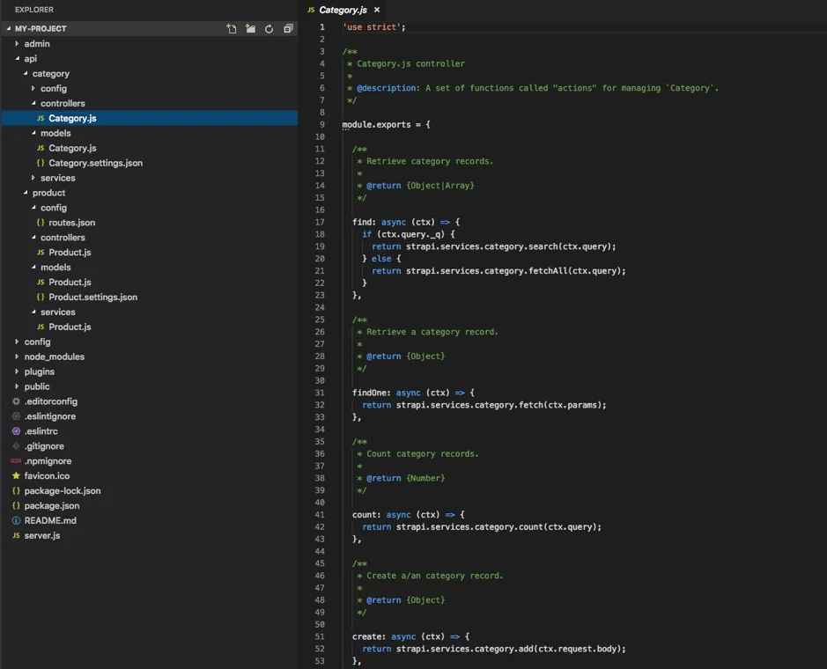
Task: Collapse the controllers folder under category
Action: [33, 103]
